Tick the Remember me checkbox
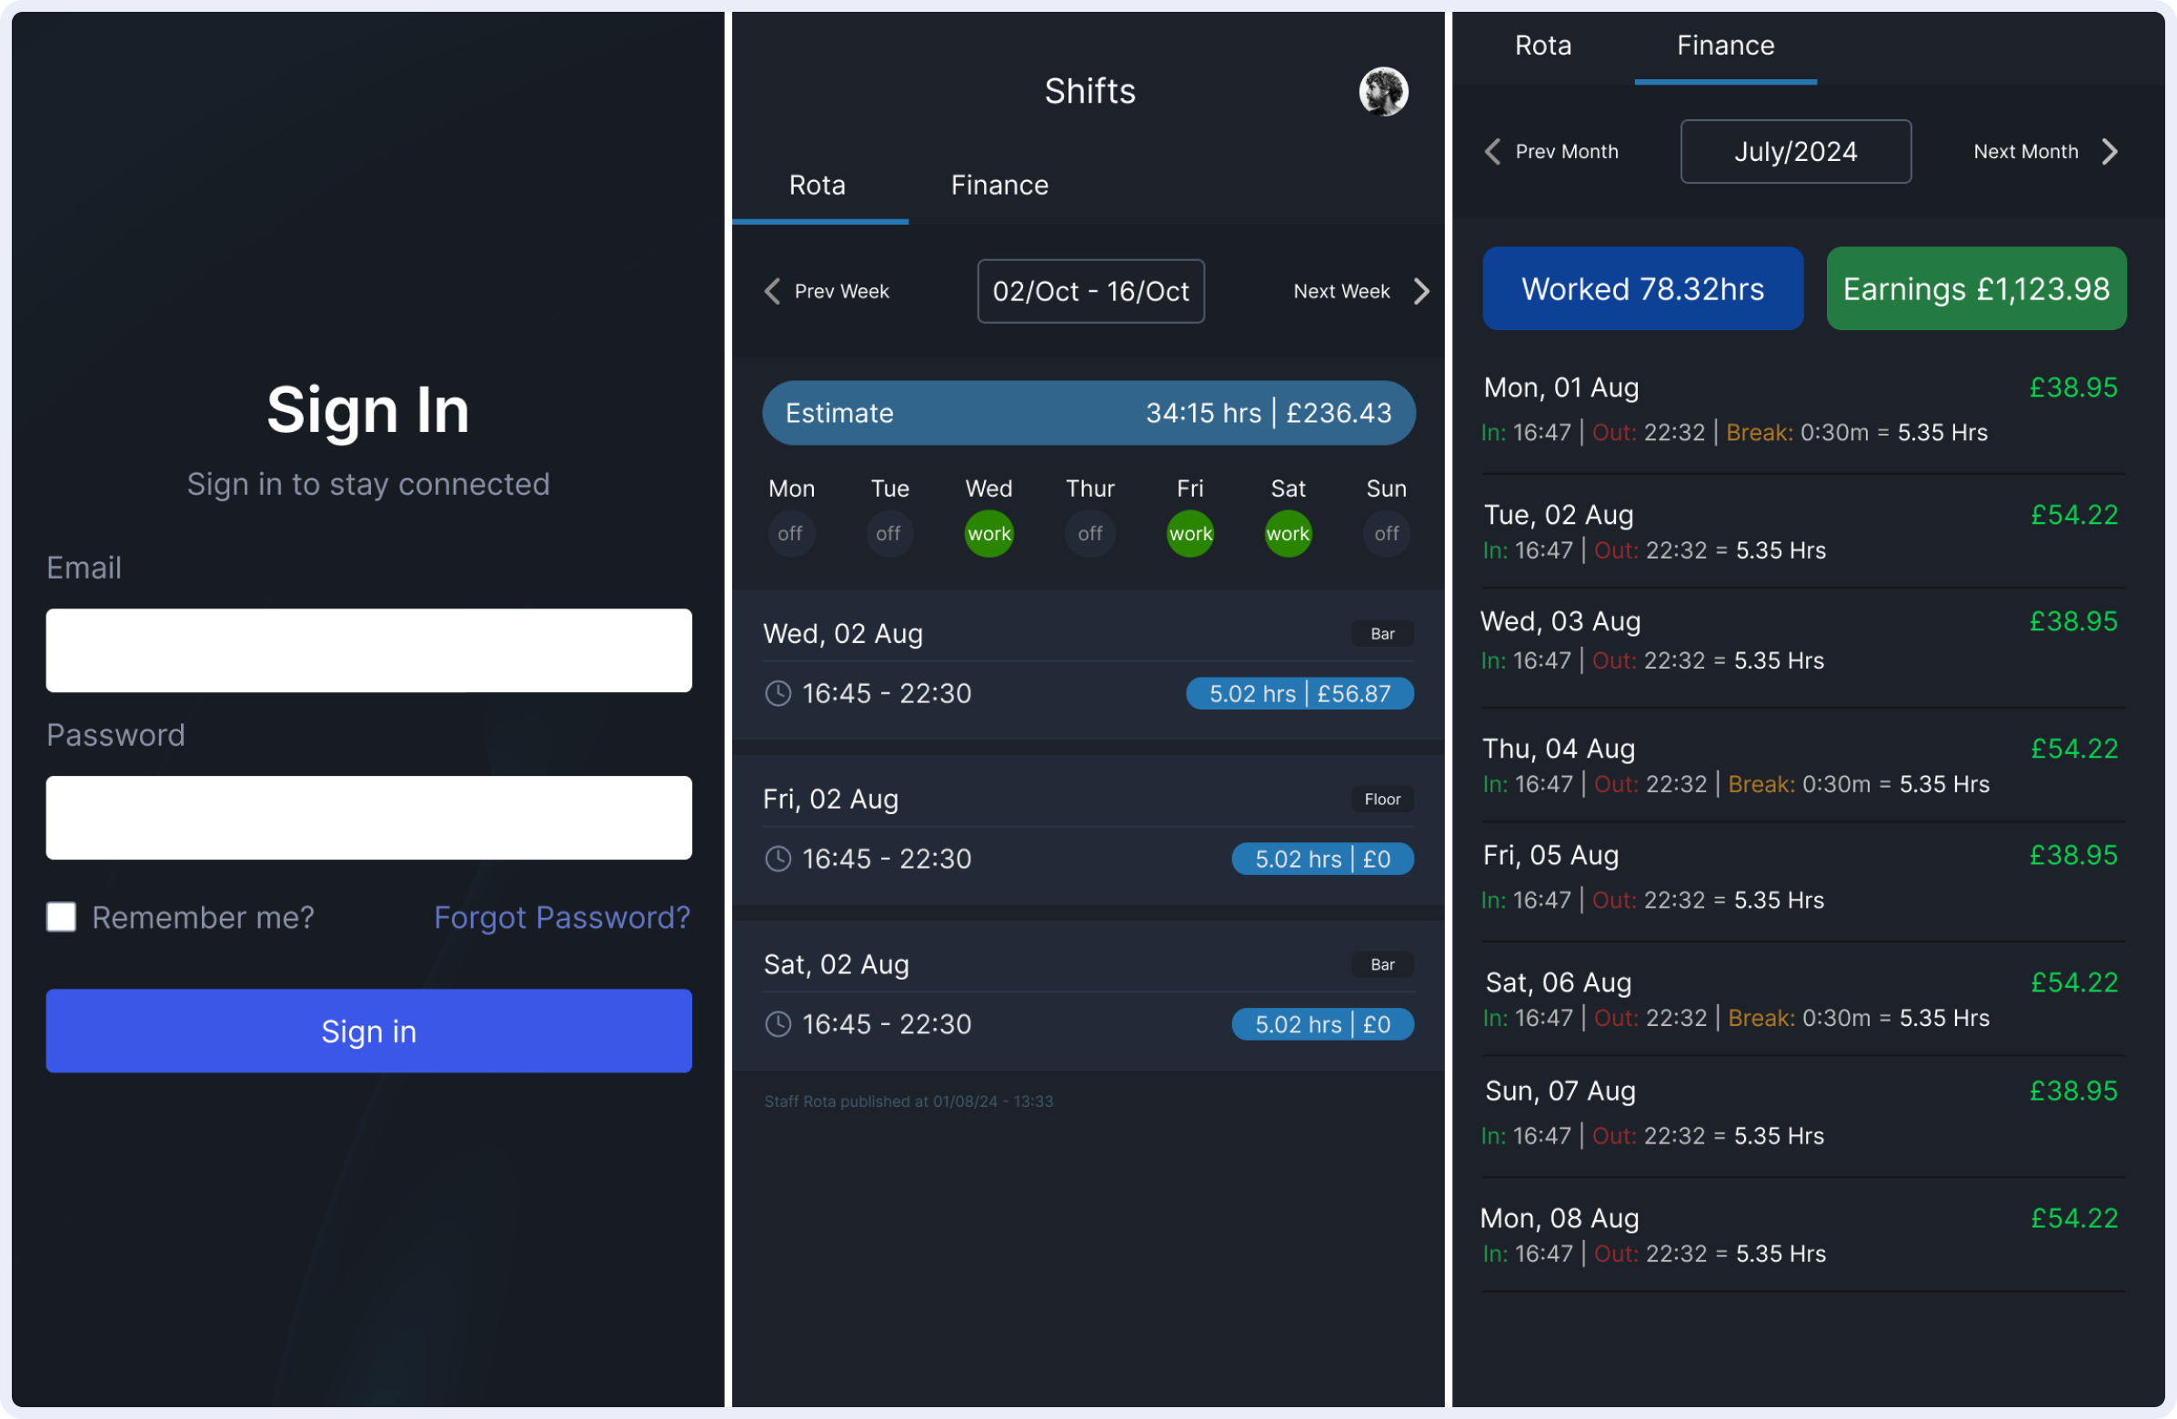Screen dimensions: 2177x1419 pyautogui.click(x=61, y=917)
